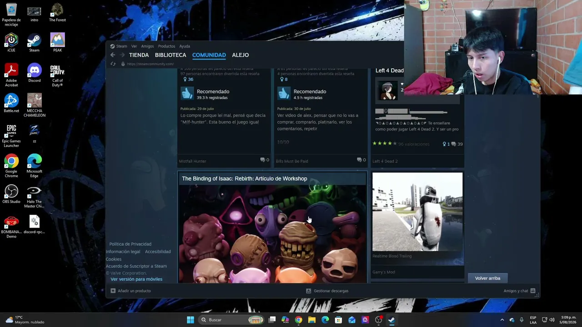
Task: Open the Windows Start menu
Action: click(191, 320)
